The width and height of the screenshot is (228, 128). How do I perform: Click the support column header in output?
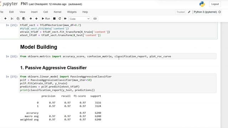click(95, 96)
